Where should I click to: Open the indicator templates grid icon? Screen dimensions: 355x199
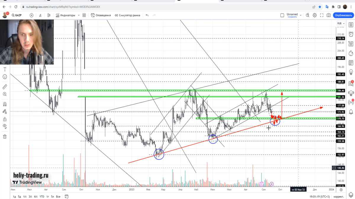84,15
